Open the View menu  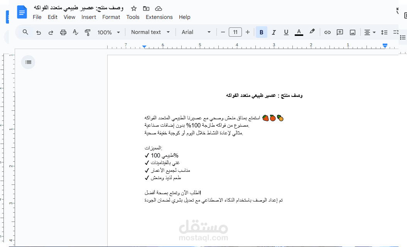[x=69, y=17]
